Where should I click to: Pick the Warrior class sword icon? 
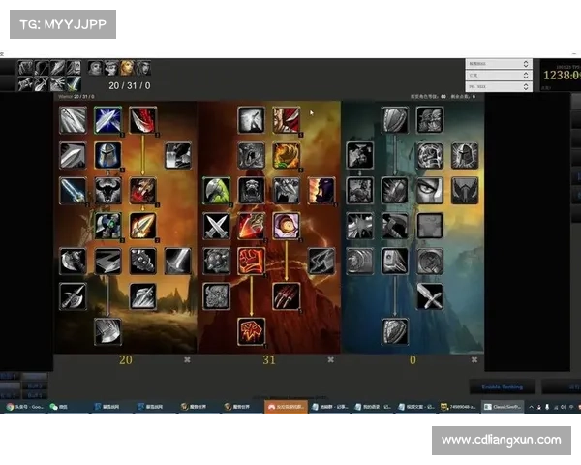point(74,84)
